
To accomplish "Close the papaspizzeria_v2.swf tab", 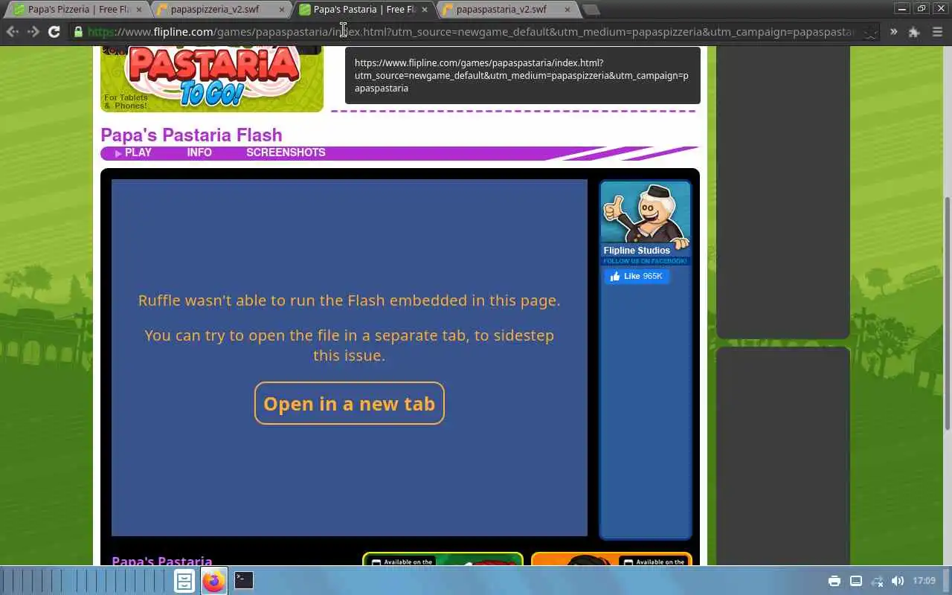I will 281,10.
